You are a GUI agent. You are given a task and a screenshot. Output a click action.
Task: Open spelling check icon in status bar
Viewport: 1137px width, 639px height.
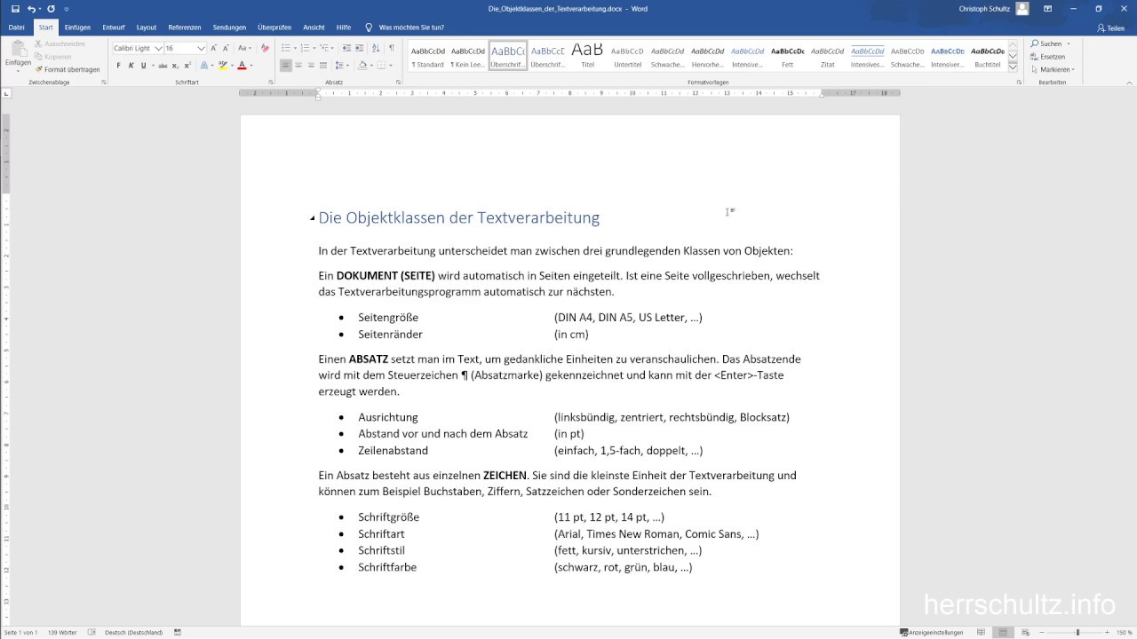coord(91,632)
